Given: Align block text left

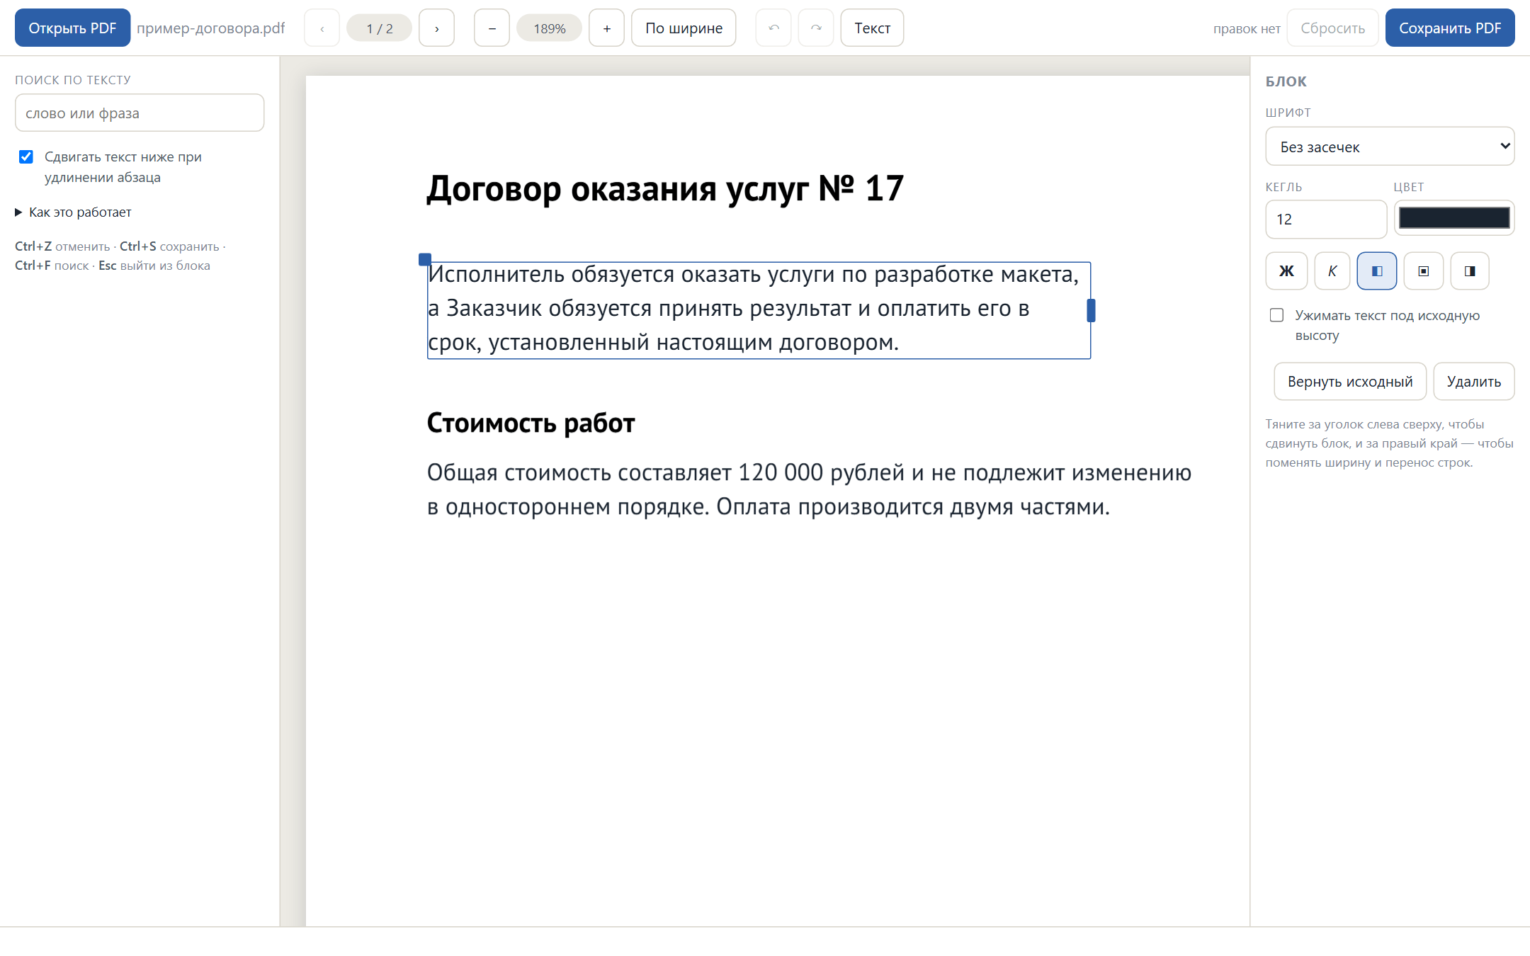Looking at the screenshot, I should [1377, 271].
